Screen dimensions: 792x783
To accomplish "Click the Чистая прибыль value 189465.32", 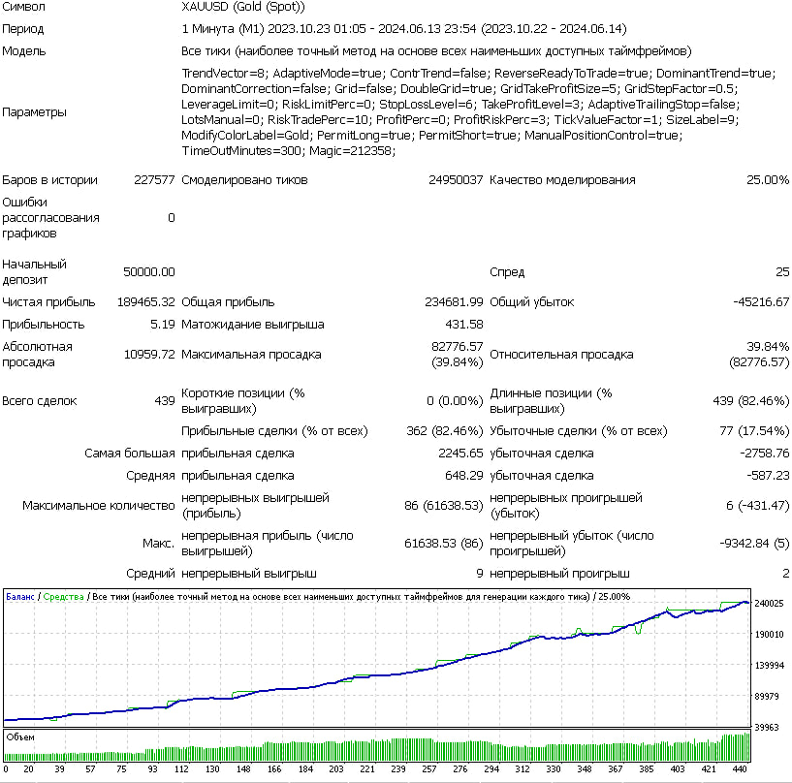I will pos(146,302).
